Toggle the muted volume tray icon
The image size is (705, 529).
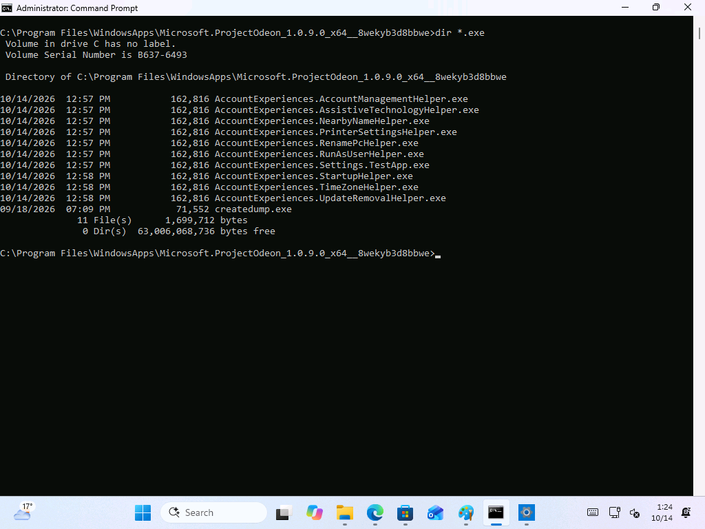[634, 512]
